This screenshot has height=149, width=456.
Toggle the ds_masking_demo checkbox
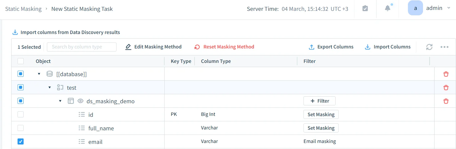click(21, 101)
